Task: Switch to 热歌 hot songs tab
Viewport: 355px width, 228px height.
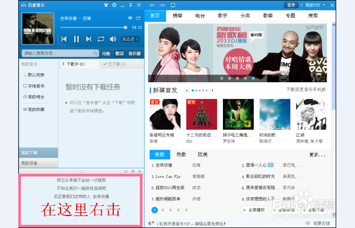Action: [181, 155]
